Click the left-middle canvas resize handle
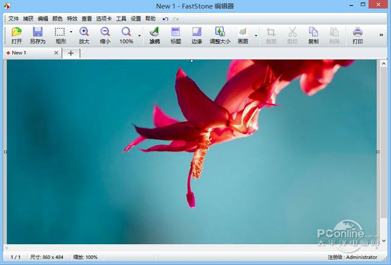 pos(6,152)
